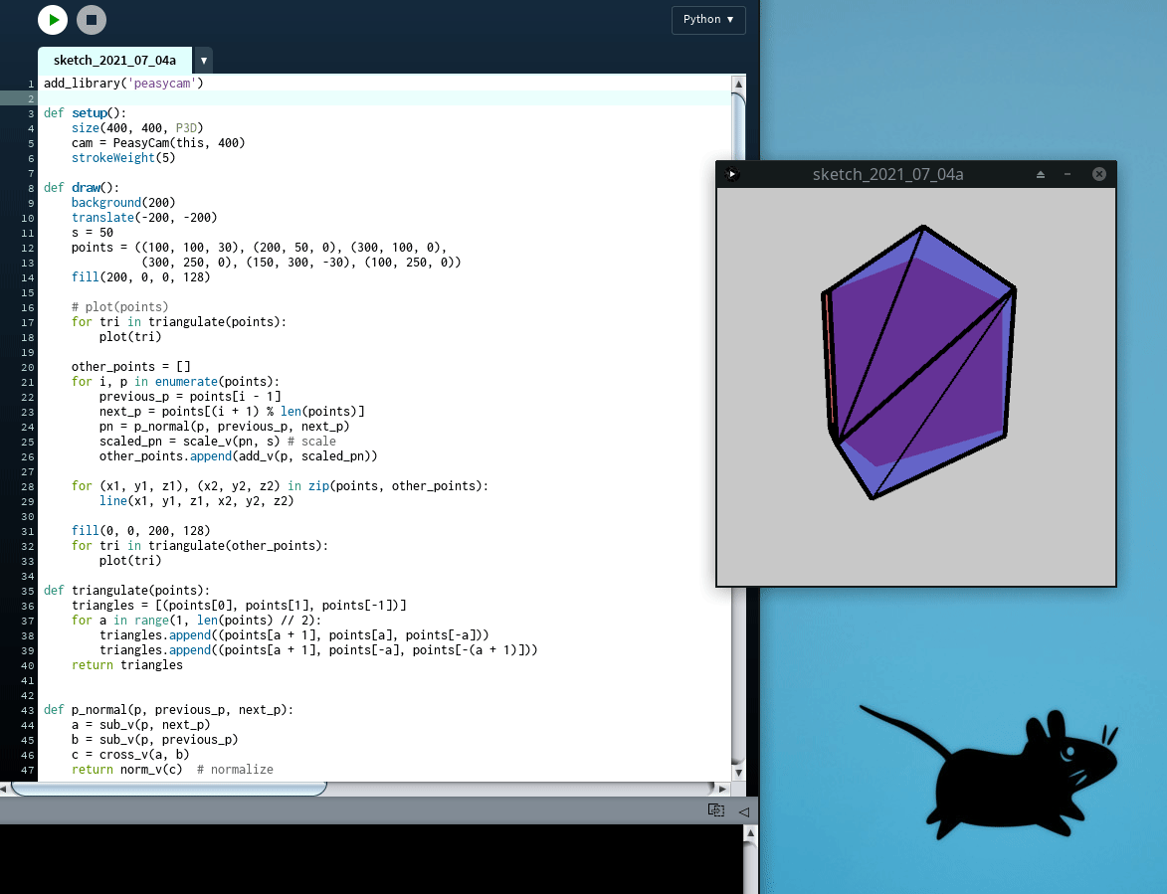Run the sketch with the Play button
This screenshot has height=894, width=1167.
coord(53,20)
